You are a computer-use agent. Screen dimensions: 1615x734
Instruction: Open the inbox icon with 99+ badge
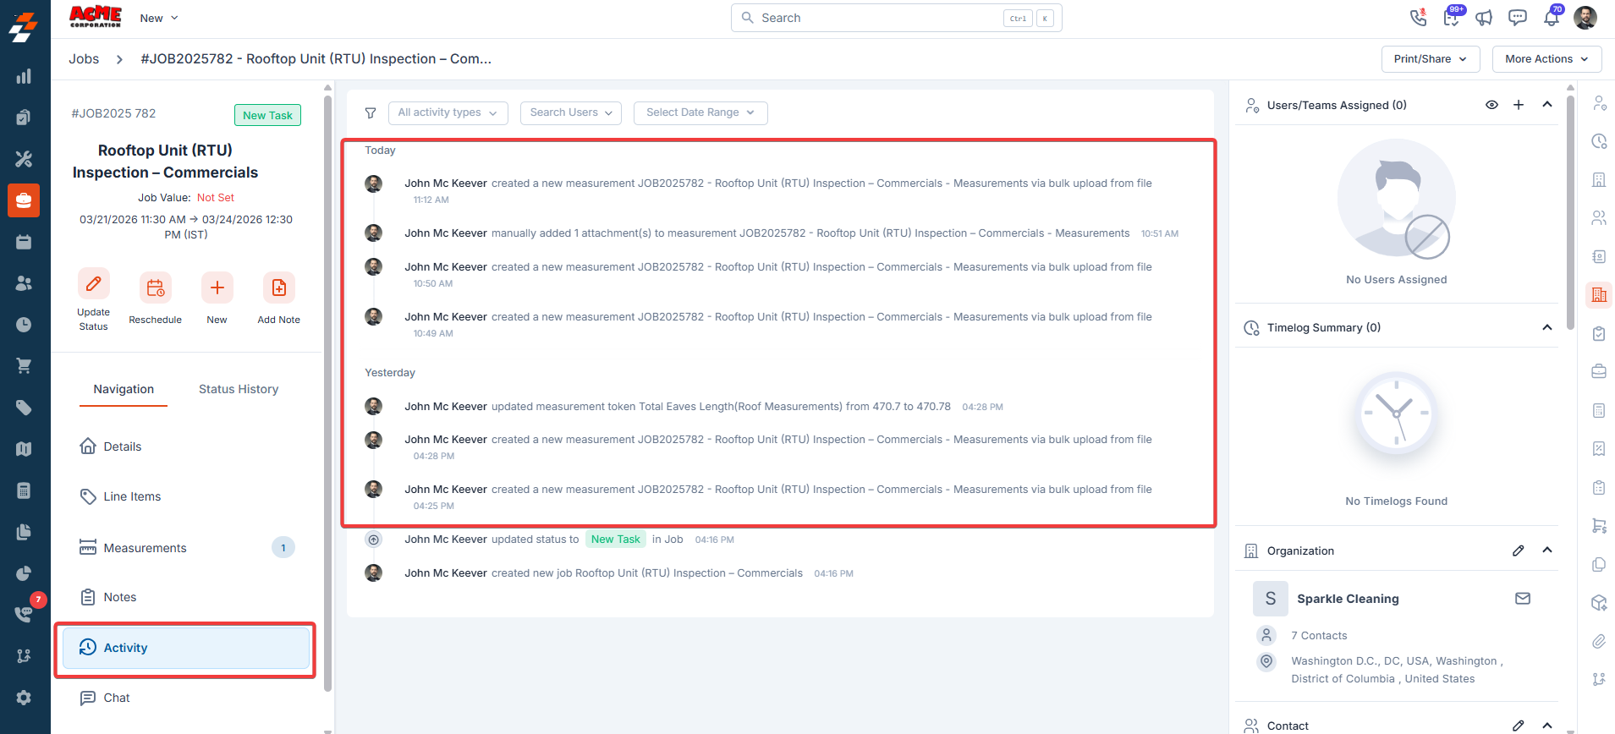point(1452,17)
